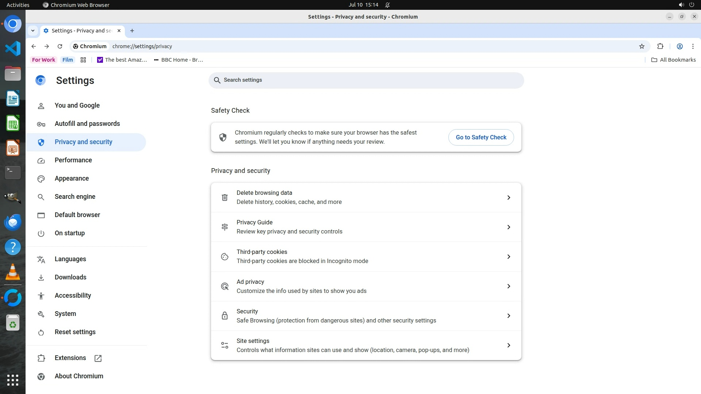
Task: Expand the Site settings row arrow
Action: coord(509,345)
